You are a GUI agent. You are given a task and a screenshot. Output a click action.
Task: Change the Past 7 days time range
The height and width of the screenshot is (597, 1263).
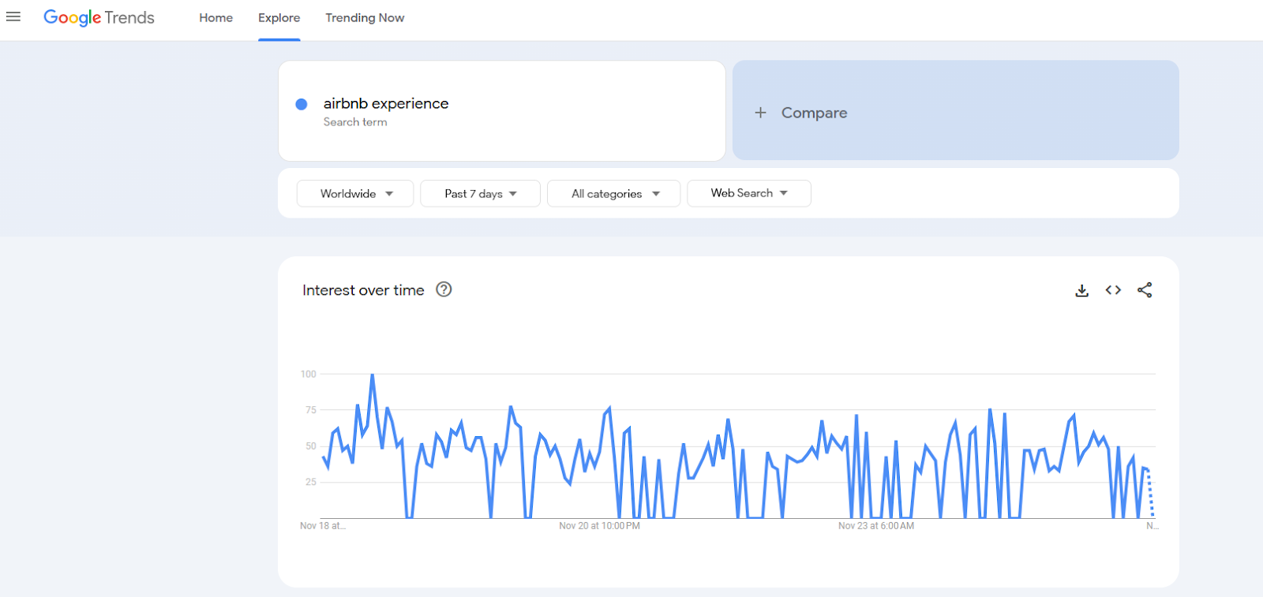coord(480,193)
